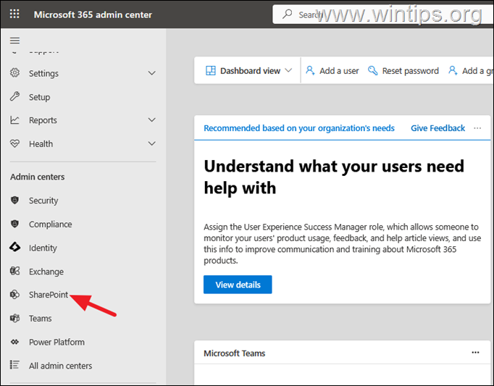The image size is (494, 386).
Task: Expand the Reports navigation chevron
Action: click(x=151, y=120)
